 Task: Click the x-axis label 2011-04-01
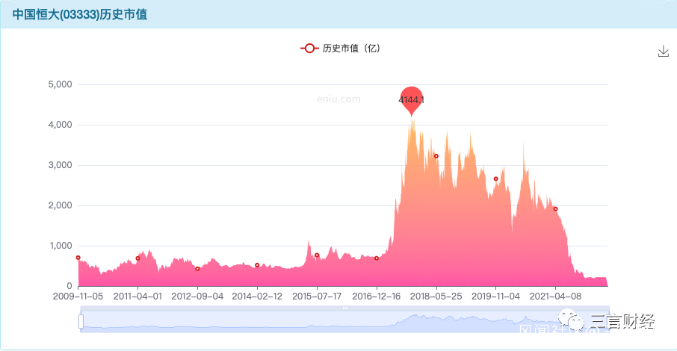click(x=137, y=296)
